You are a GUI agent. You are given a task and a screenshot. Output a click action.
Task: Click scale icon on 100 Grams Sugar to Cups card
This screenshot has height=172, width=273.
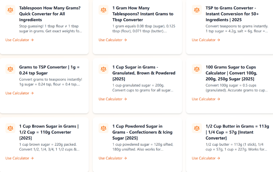click(x=197, y=69)
